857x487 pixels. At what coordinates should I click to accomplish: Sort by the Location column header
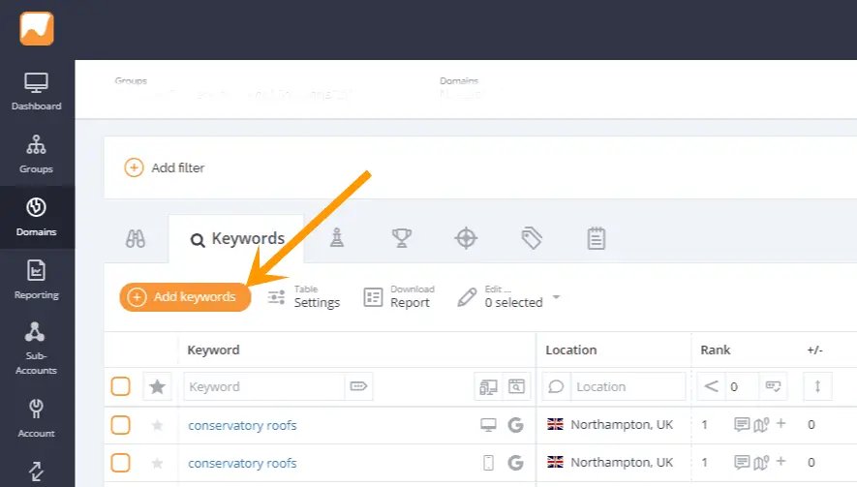point(571,350)
